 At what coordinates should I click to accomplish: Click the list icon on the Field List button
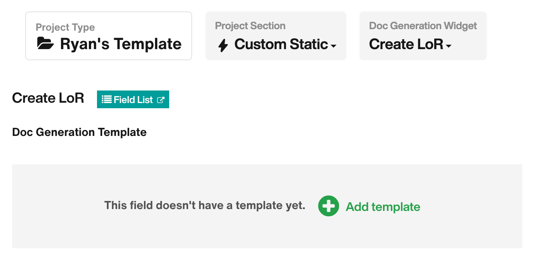tap(107, 99)
